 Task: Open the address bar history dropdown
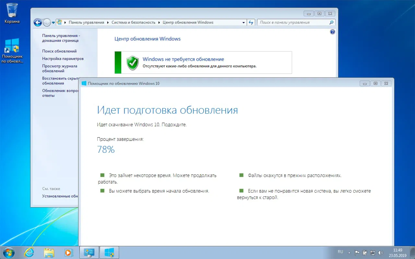[x=244, y=22]
